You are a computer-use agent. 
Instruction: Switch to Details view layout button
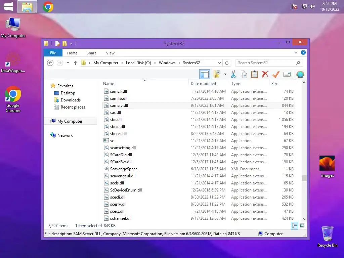coord(294,225)
